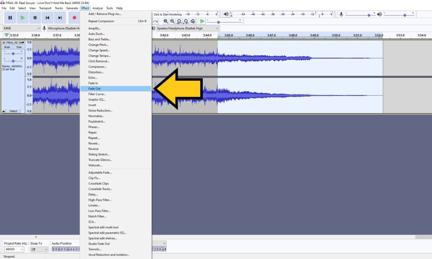
Task: Click the track Select button
Action: click(x=13, y=111)
